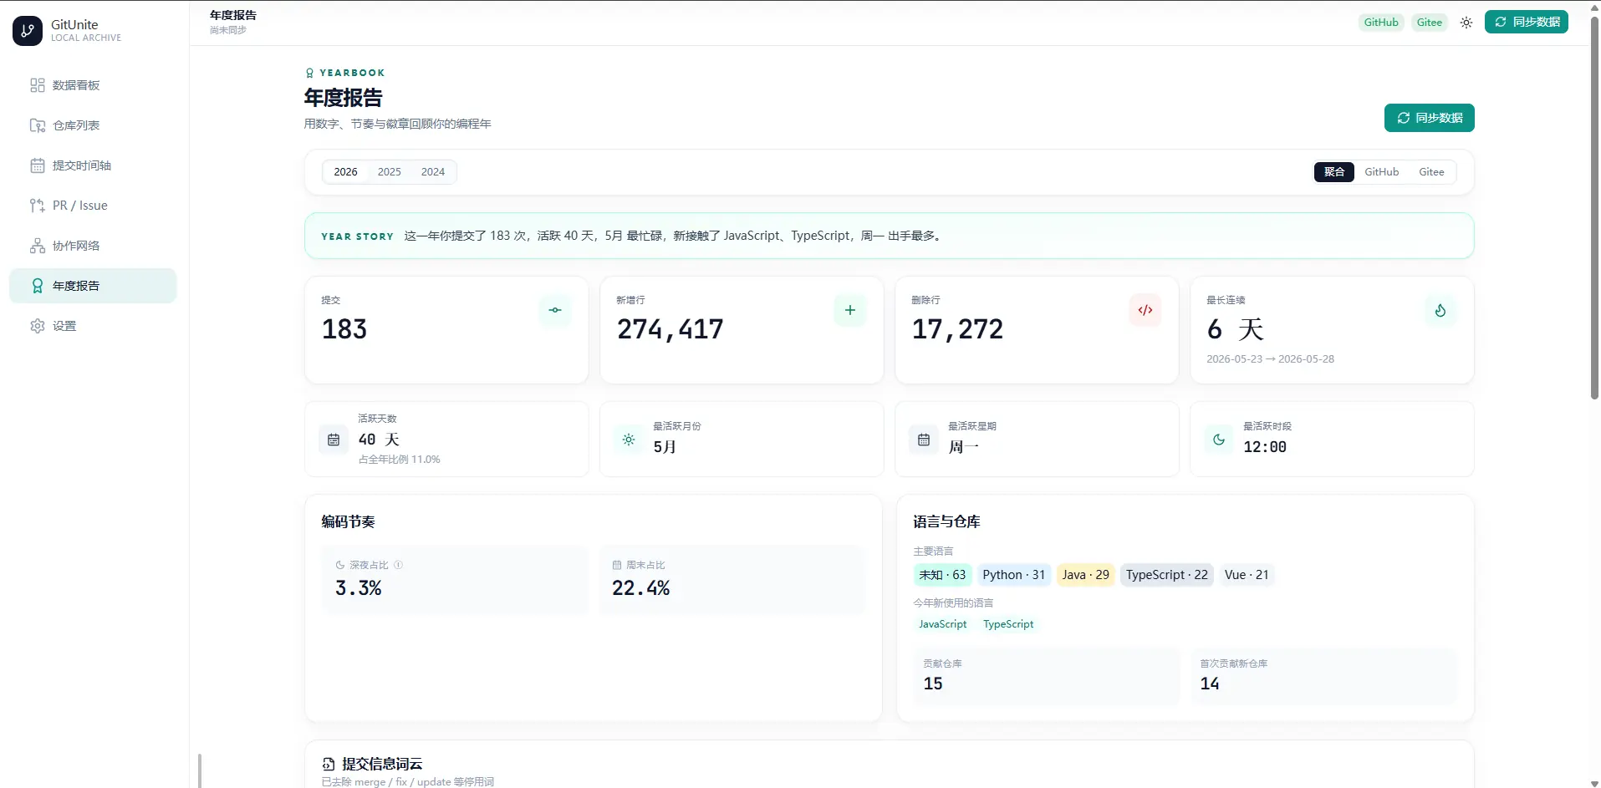Click the 未知 · 63 language tag

coord(942,575)
